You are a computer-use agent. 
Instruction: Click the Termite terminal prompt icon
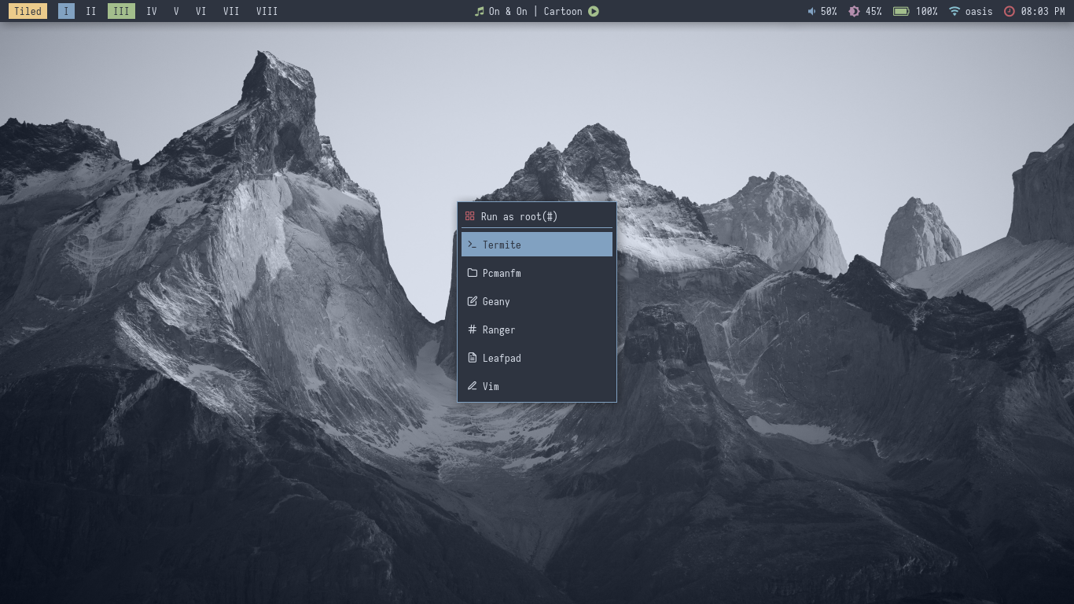coord(472,245)
